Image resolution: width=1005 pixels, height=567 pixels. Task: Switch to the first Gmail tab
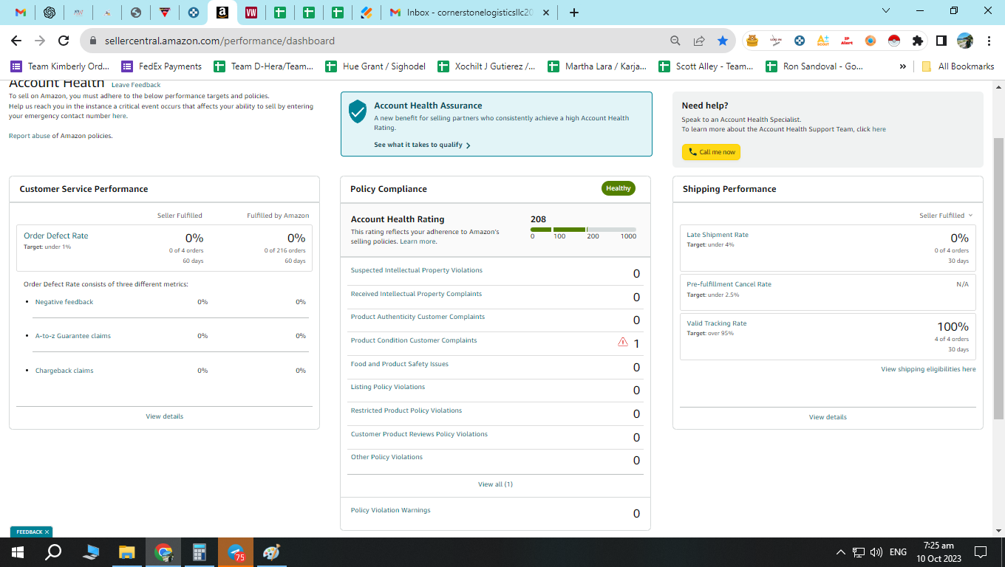[21, 13]
